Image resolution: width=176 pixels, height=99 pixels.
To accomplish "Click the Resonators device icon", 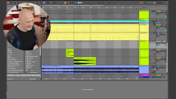I will pyautogui.click(x=27, y=65).
